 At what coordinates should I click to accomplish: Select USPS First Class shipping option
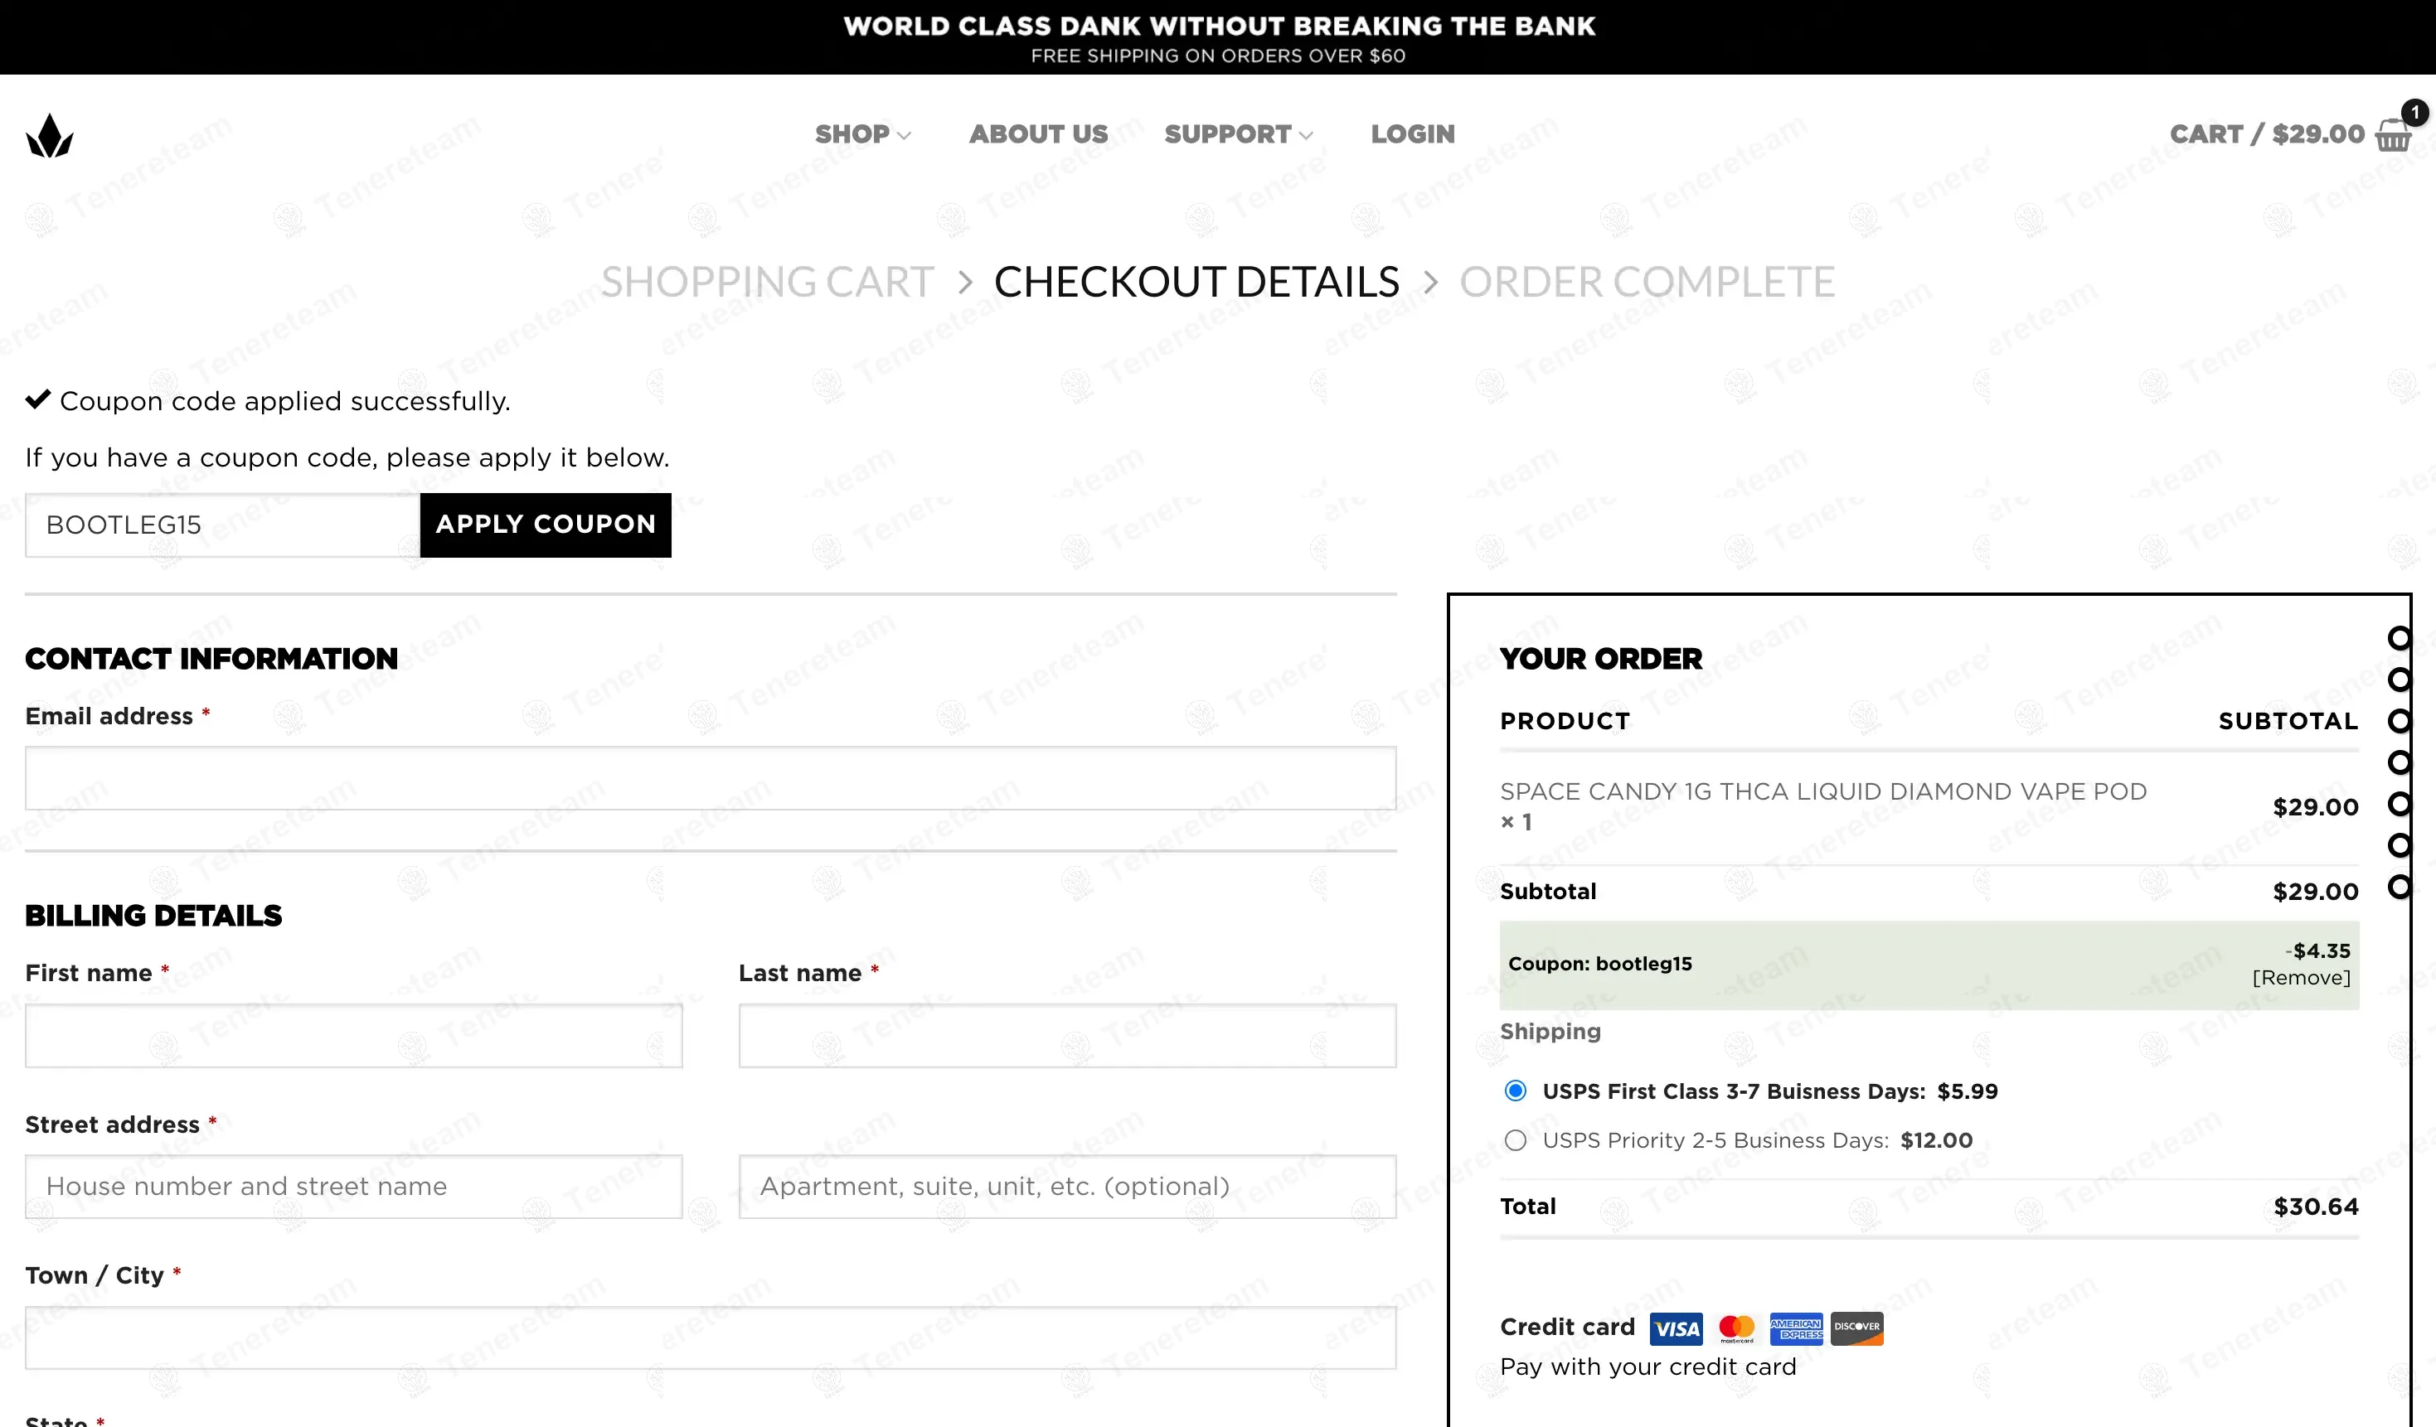[x=1516, y=1091]
